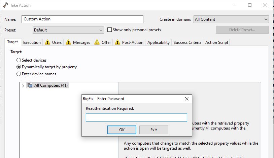Select the Enter device names radio option
Screen dimensions: 274x158
19,74
